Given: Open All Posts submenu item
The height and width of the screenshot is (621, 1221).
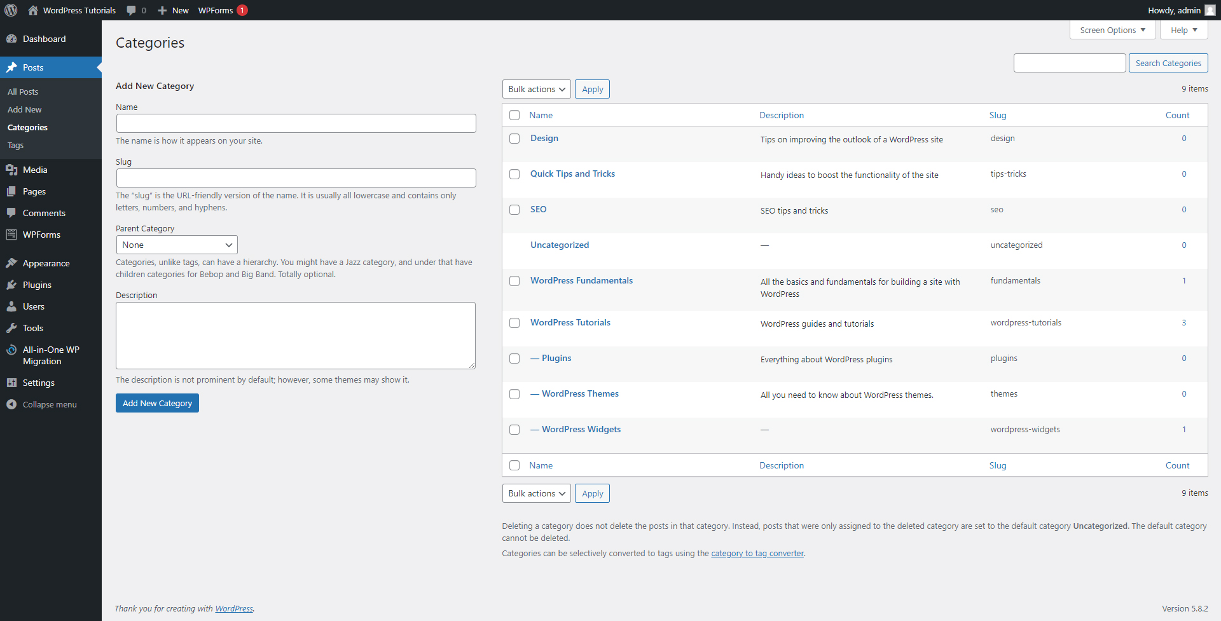Looking at the screenshot, I should click(x=23, y=92).
